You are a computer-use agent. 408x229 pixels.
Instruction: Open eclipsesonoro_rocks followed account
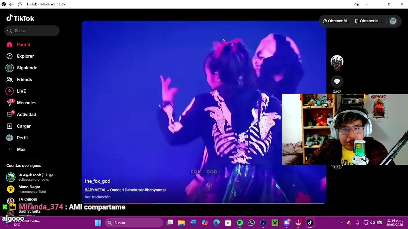point(31,177)
